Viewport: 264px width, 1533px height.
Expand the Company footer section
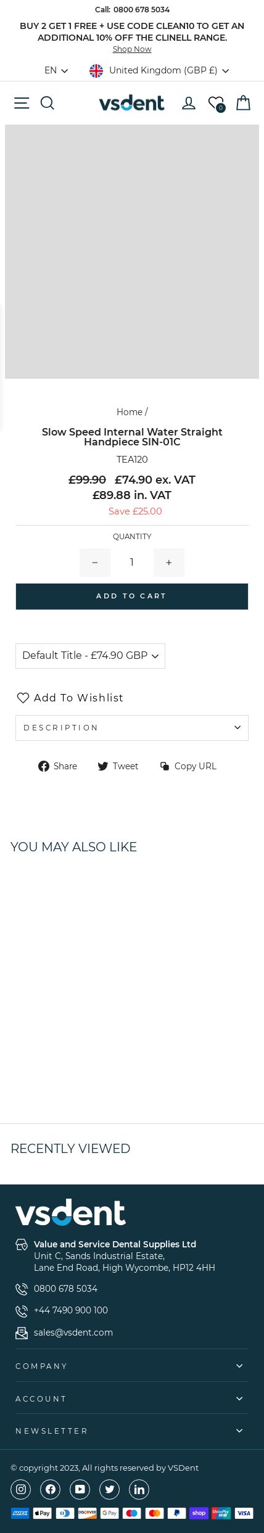(132, 1366)
